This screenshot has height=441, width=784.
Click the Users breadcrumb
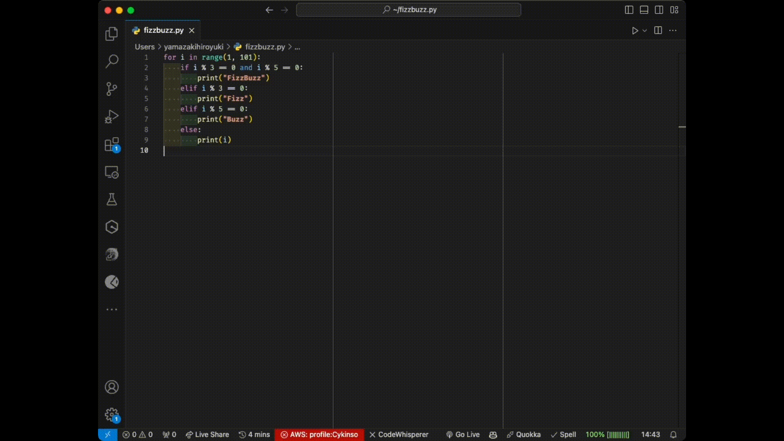(145, 47)
